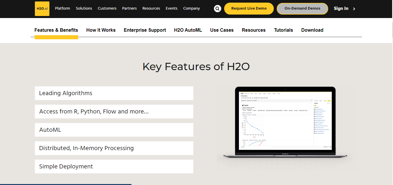The image size is (393, 185).
Task: Open the search magnifier icon
Action: point(217,8)
